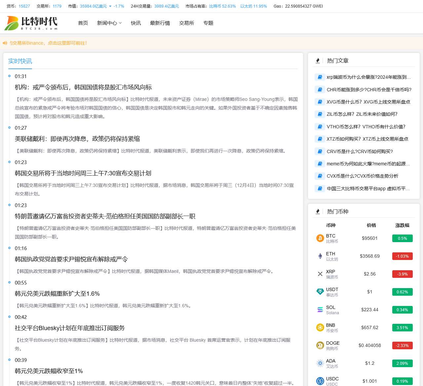
Task: Click BNB's green 3.51% change badge
Action: 402,327
